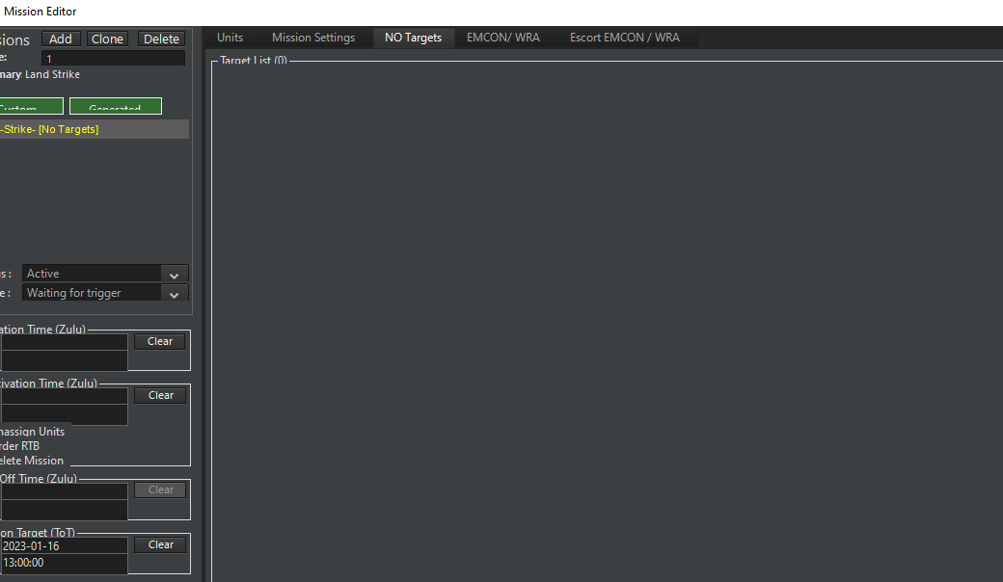The width and height of the screenshot is (1003, 582).
Task: Clone the selected mission
Action: point(107,39)
